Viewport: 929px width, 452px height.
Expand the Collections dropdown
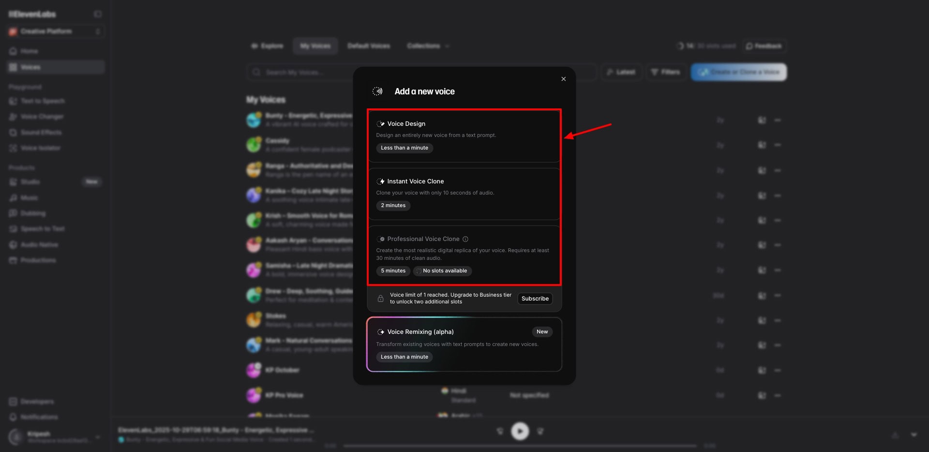[428, 46]
